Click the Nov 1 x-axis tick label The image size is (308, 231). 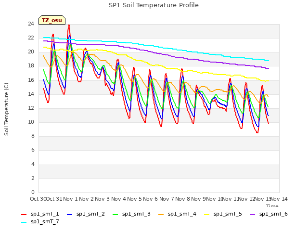coord(70,199)
